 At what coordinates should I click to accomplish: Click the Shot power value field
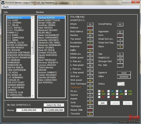pos(90,80)
